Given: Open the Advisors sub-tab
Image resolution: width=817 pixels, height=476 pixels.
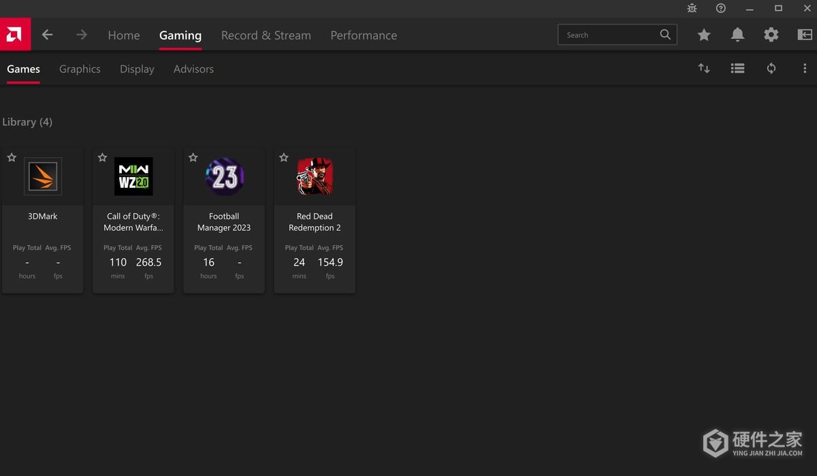Looking at the screenshot, I should [193, 69].
